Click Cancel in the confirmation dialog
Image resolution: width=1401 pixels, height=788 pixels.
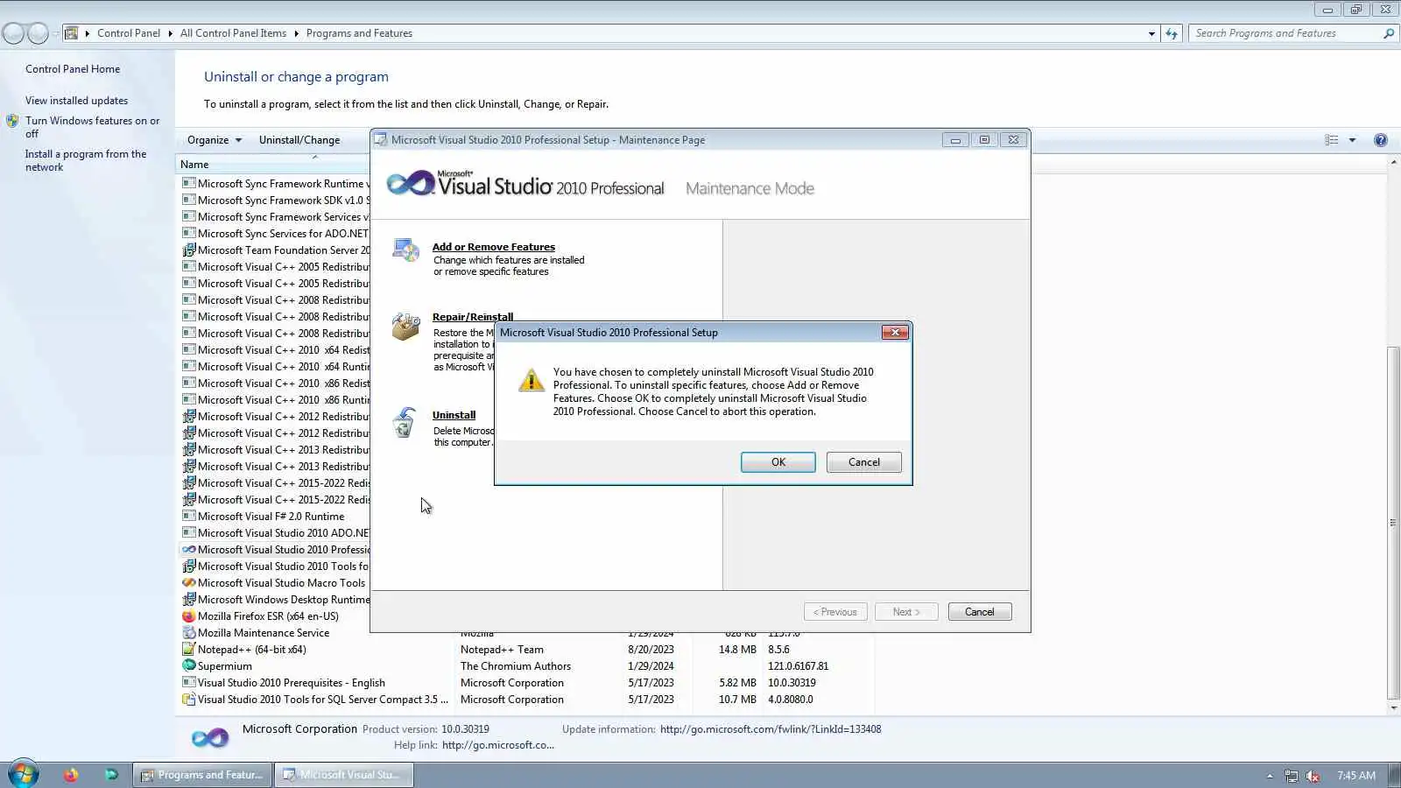tap(864, 462)
